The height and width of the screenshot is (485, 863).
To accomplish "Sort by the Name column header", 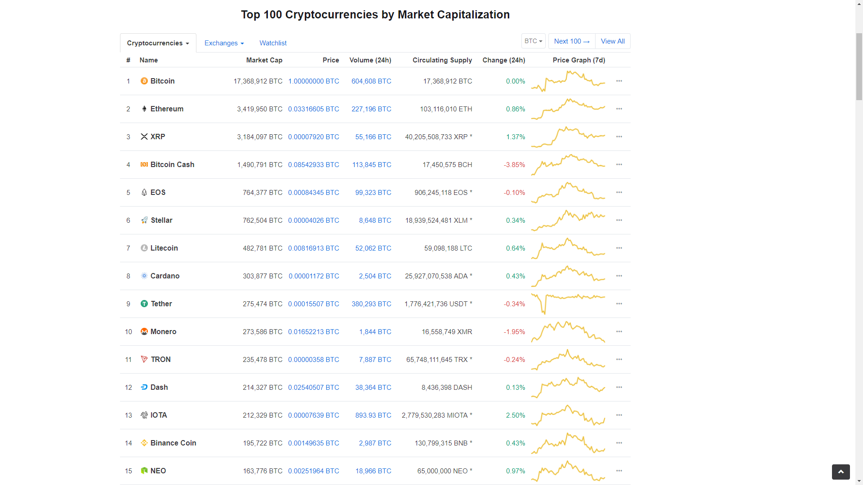I will coord(148,60).
